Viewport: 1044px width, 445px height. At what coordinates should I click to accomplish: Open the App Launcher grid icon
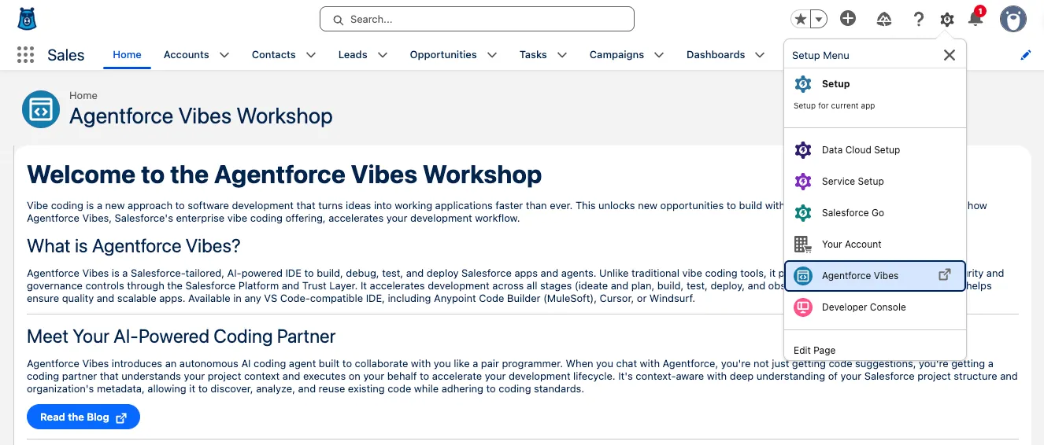pyautogui.click(x=25, y=54)
